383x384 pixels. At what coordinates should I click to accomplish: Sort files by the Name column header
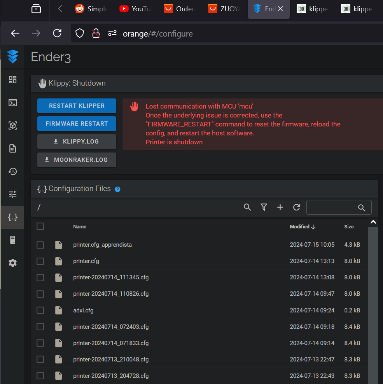pos(80,227)
